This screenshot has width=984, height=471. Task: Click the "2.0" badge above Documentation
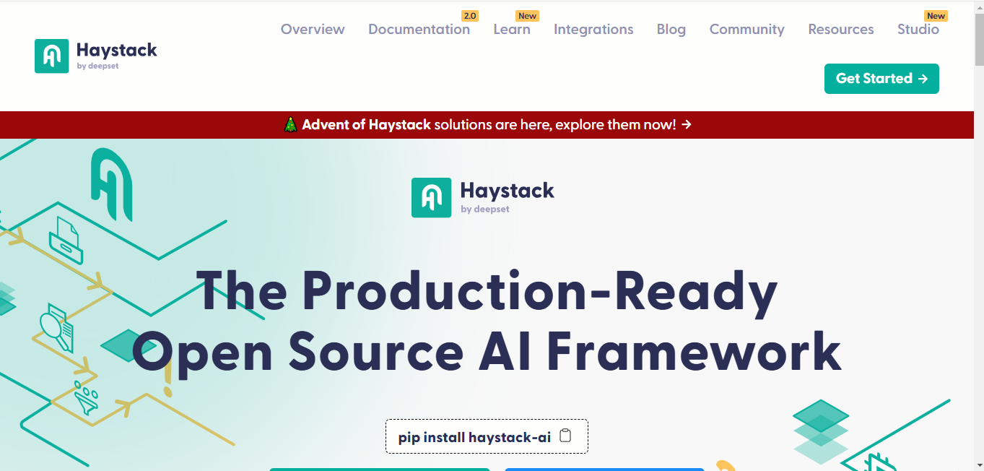(x=470, y=16)
